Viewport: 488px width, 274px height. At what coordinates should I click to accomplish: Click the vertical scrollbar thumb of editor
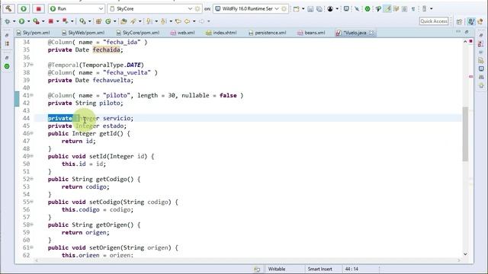(x=465, y=134)
